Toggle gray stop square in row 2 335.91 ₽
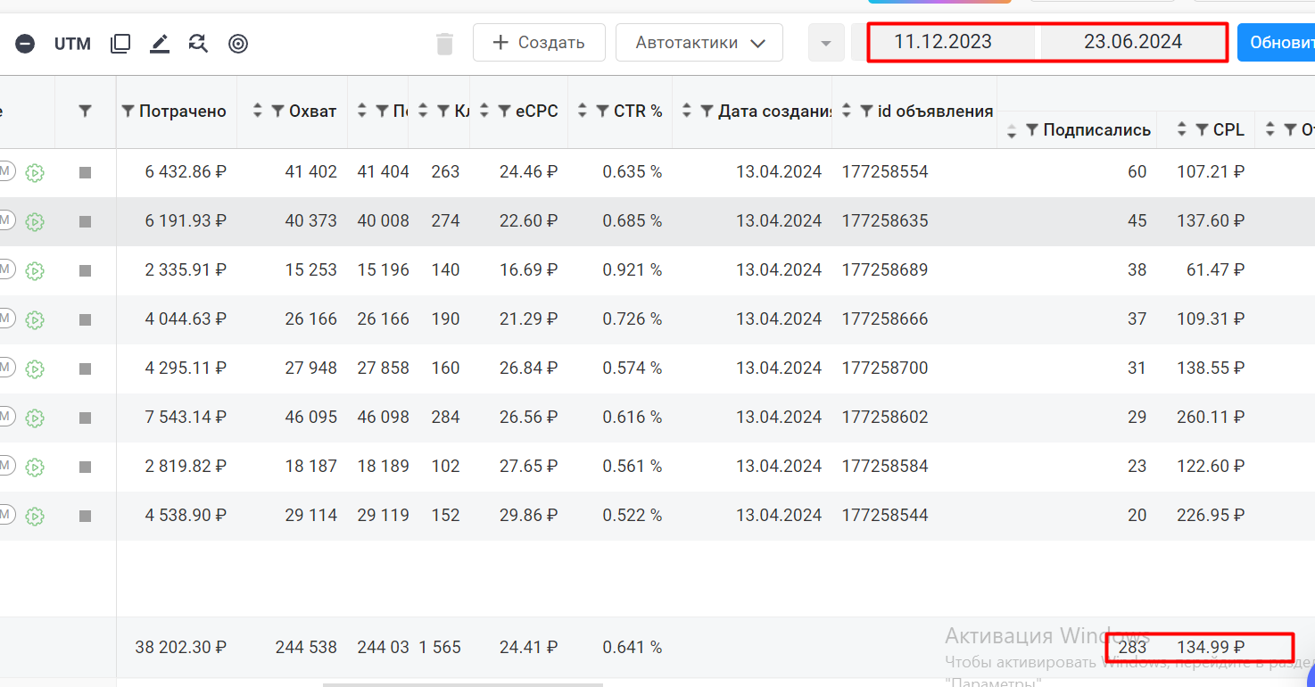Viewport: 1315px width, 687px height. click(86, 271)
